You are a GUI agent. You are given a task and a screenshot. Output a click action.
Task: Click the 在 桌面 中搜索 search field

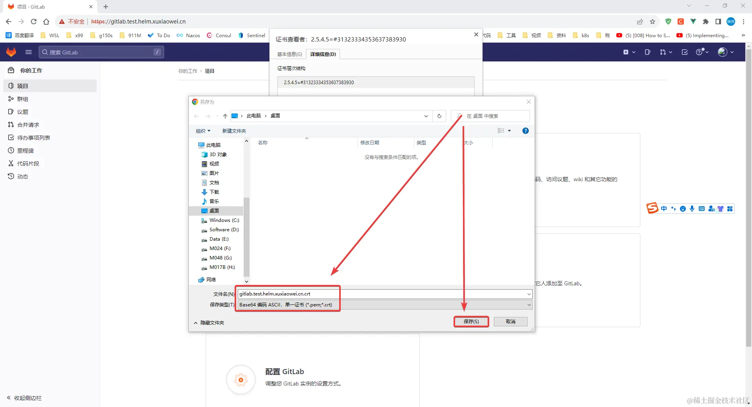[490, 116]
